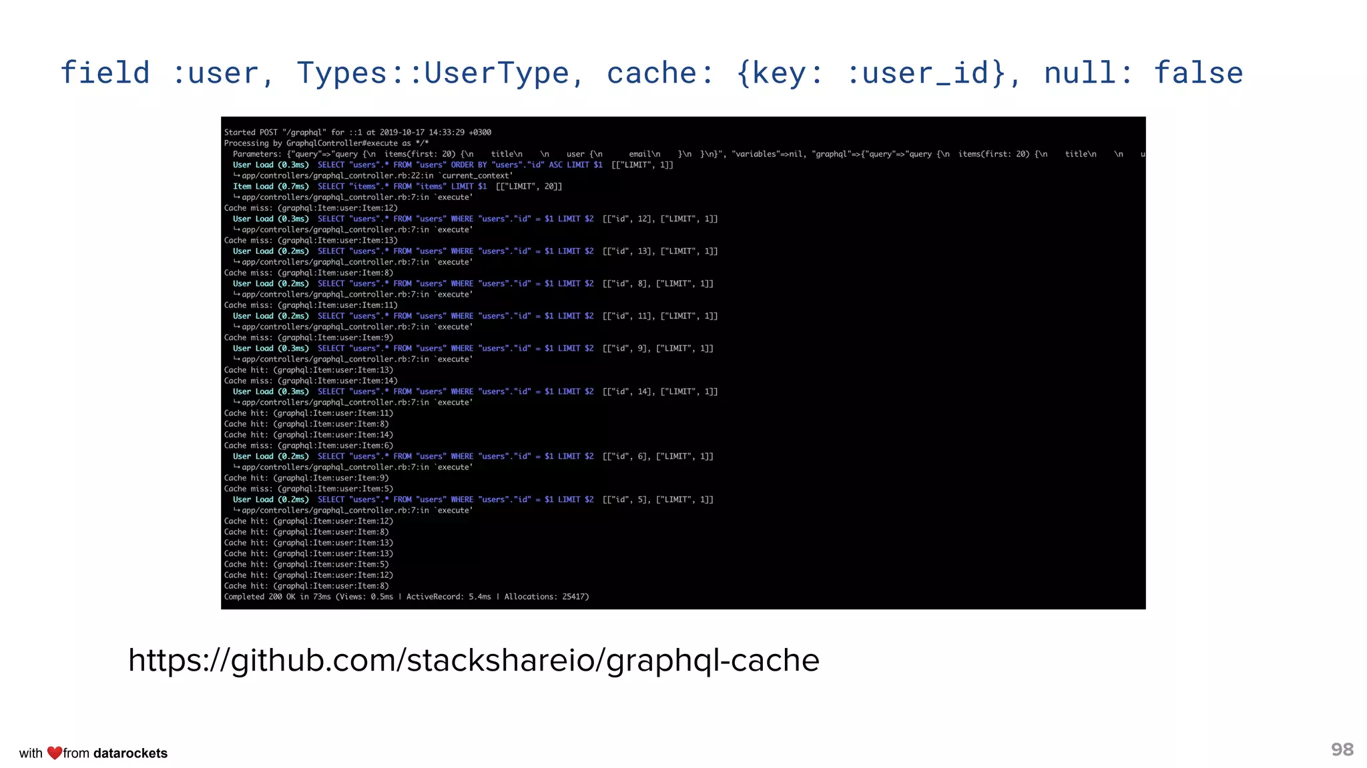Screen dimensions: 1367x768
Task: Click 'Processing by GraphqlController#execute' line
Action: tap(326, 143)
